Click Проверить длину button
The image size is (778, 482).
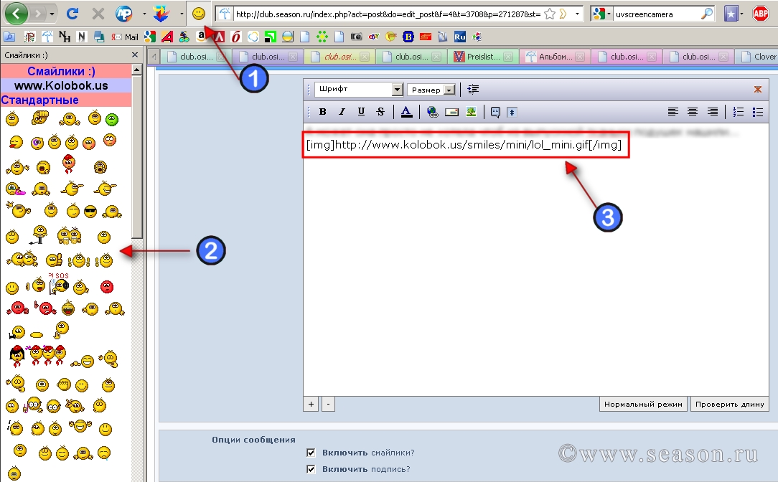pyautogui.click(x=729, y=404)
